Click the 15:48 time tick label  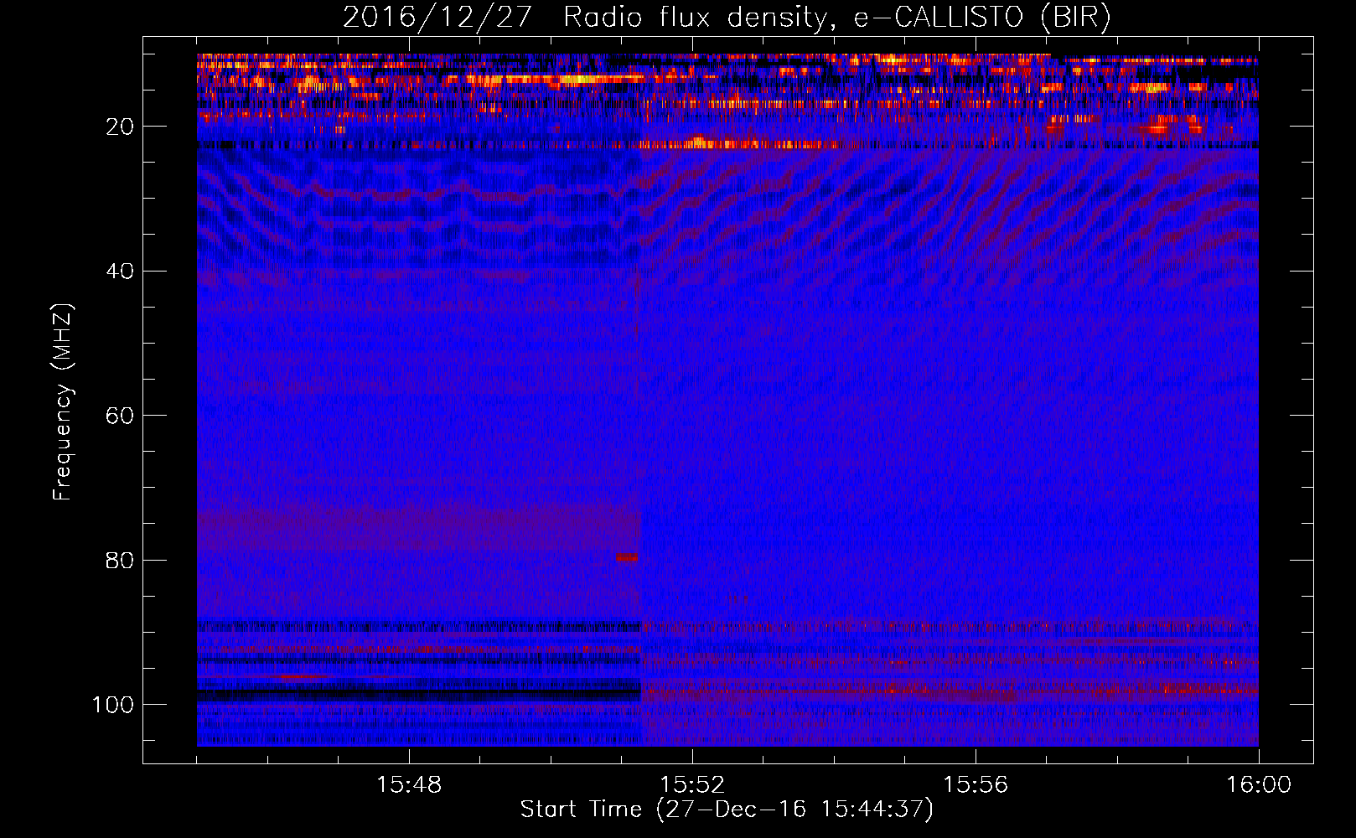pos(409,784)
